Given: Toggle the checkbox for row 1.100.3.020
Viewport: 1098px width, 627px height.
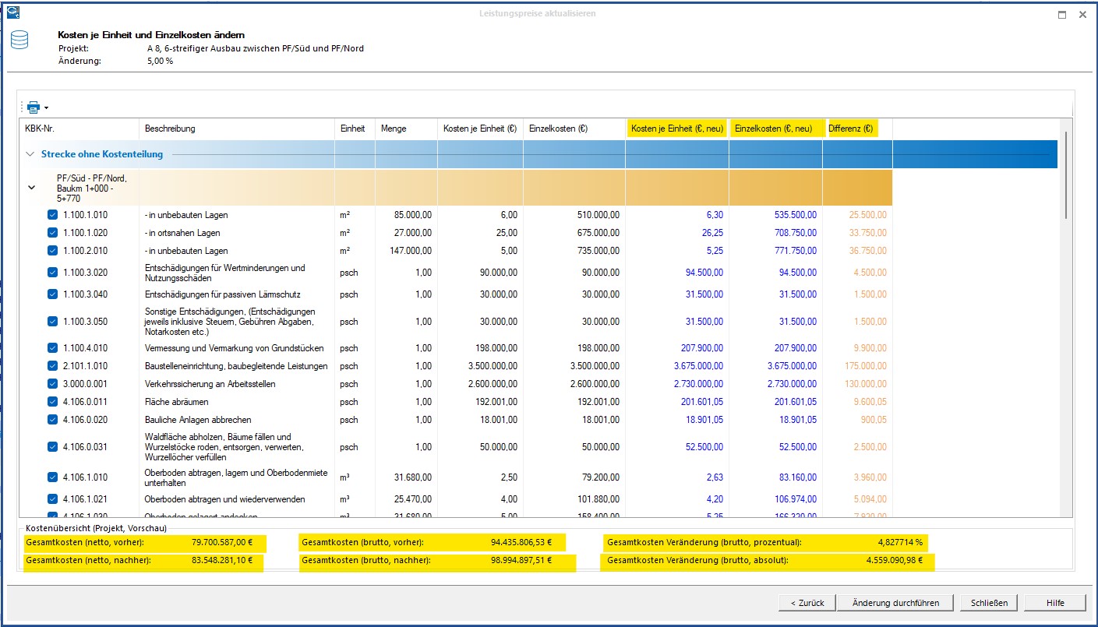Looking at the screenshot, I should coord(52,273).
